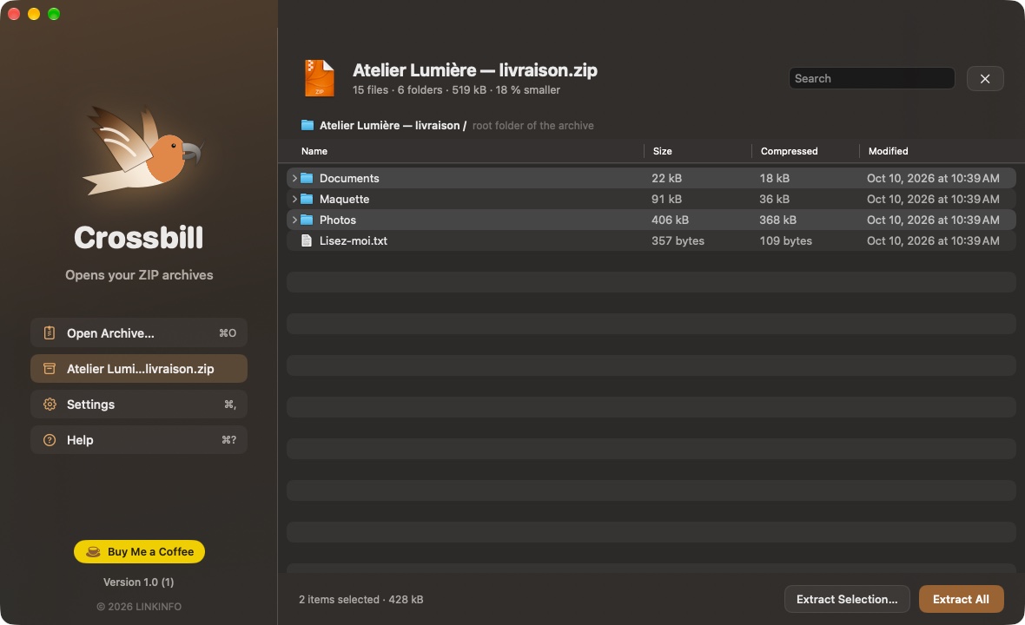Click the Extract All button

tap(961, 600)
